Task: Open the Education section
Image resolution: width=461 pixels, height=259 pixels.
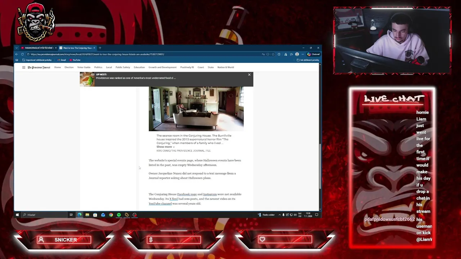Action: click(x=139, y=67)
